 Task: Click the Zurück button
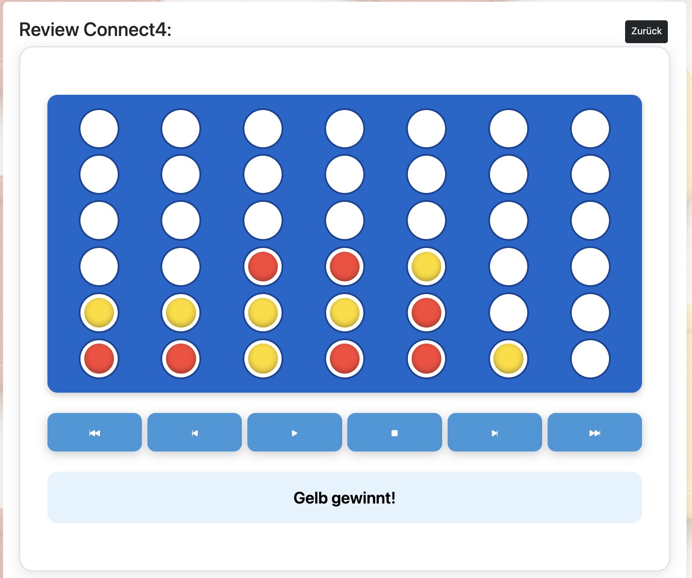coord(646,31)
